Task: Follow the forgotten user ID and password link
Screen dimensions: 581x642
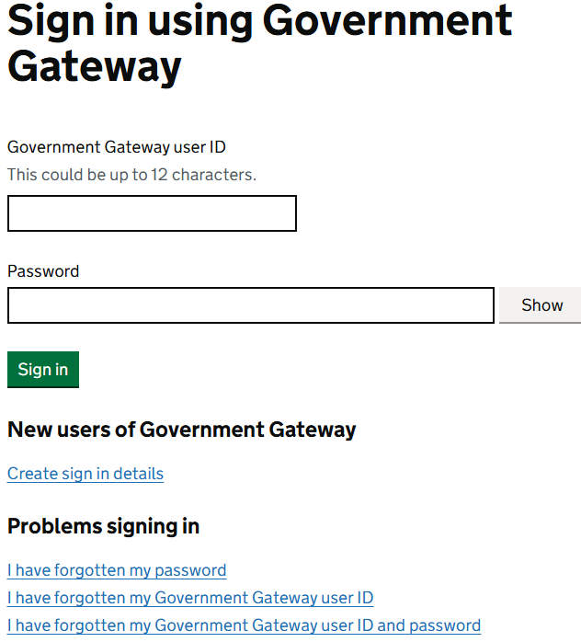Action: click(244, 625)
